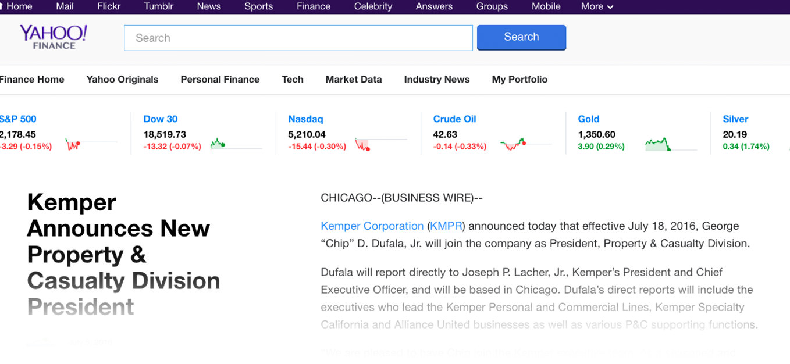Select the Market Data tab
790x364 pixels.
click(354, 80)
